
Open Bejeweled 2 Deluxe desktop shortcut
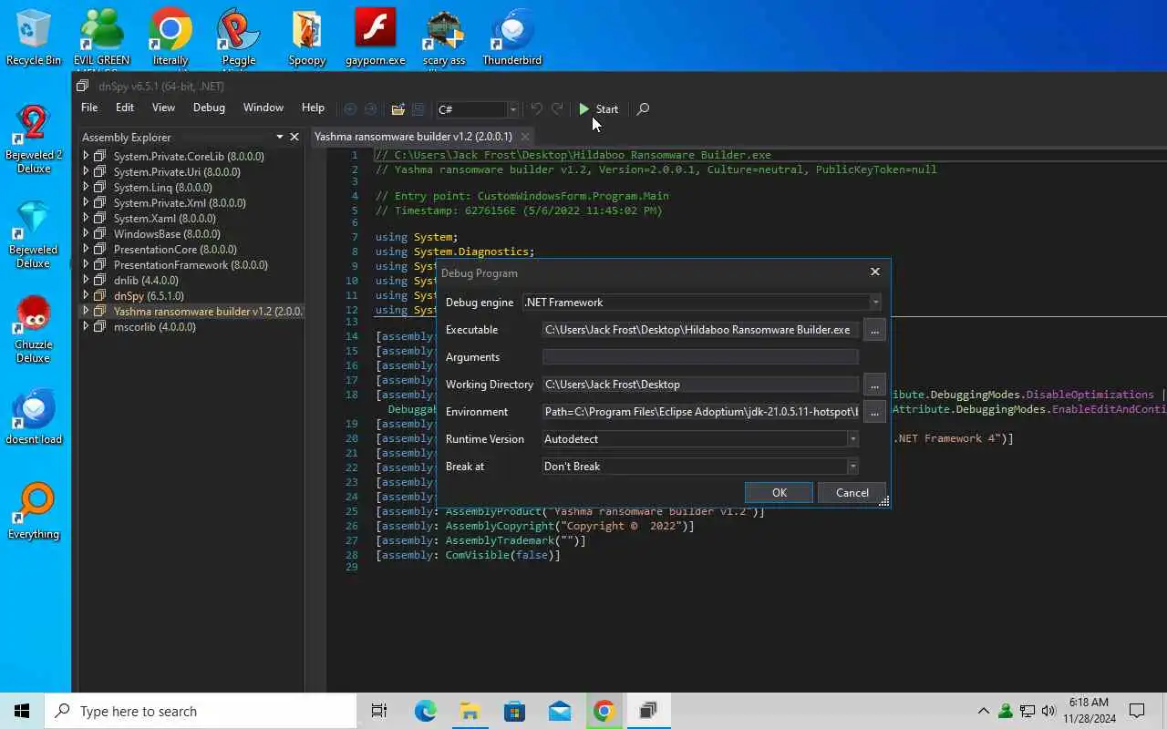34,139
